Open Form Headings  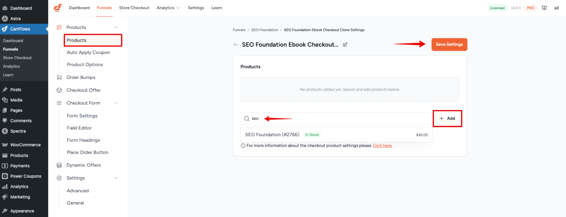[83, 140]
